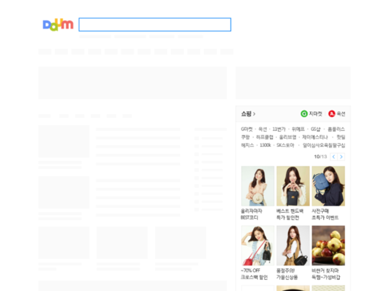Open the 일이삼사오육칠팔구십 link

coord(324,145)
